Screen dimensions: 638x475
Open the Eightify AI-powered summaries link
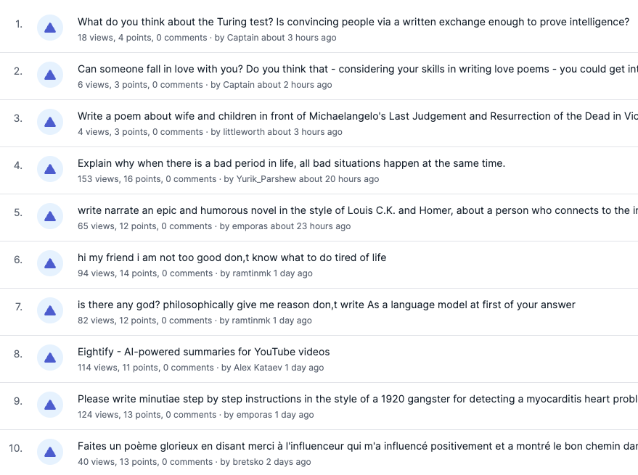point(203,352)
